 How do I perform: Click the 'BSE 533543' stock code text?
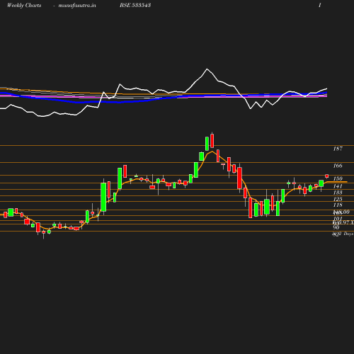tap(135, 5)
